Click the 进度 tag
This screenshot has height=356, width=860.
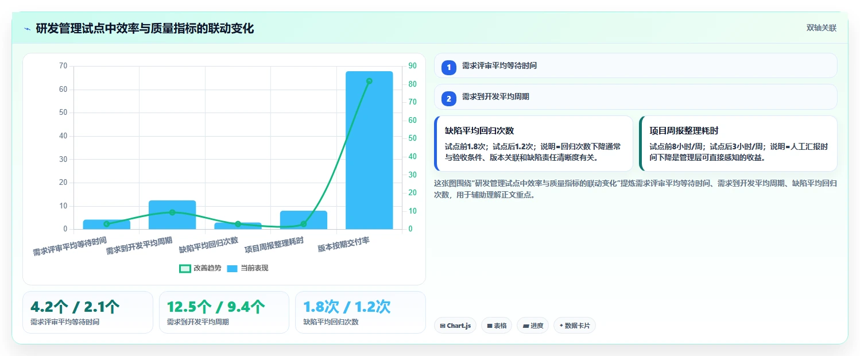tap(533, 326)
